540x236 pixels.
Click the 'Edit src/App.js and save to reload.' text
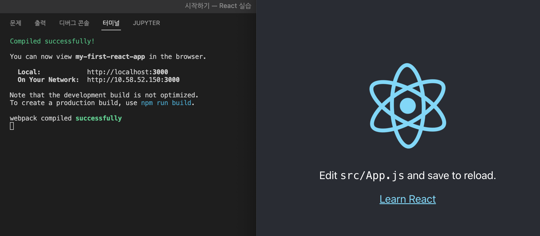point(407,175)
